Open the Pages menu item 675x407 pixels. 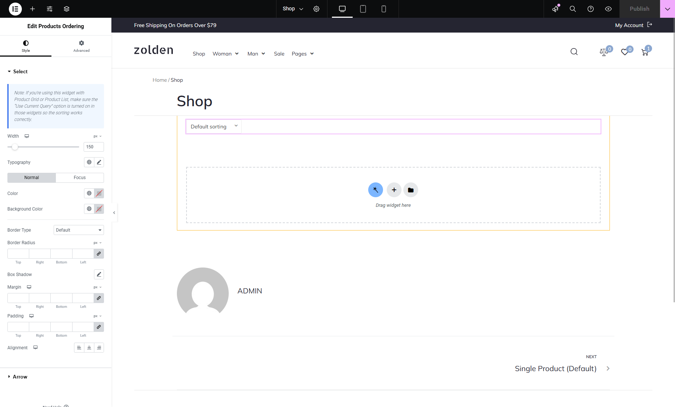tap(303, 54)
